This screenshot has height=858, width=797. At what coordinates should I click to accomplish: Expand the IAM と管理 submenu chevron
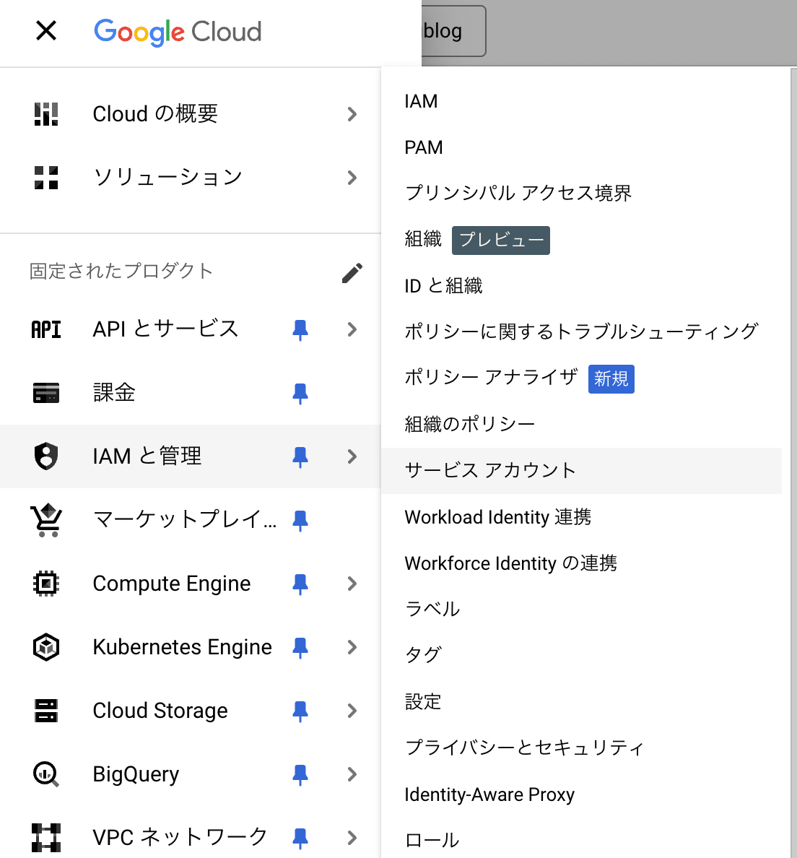[352, 456]
